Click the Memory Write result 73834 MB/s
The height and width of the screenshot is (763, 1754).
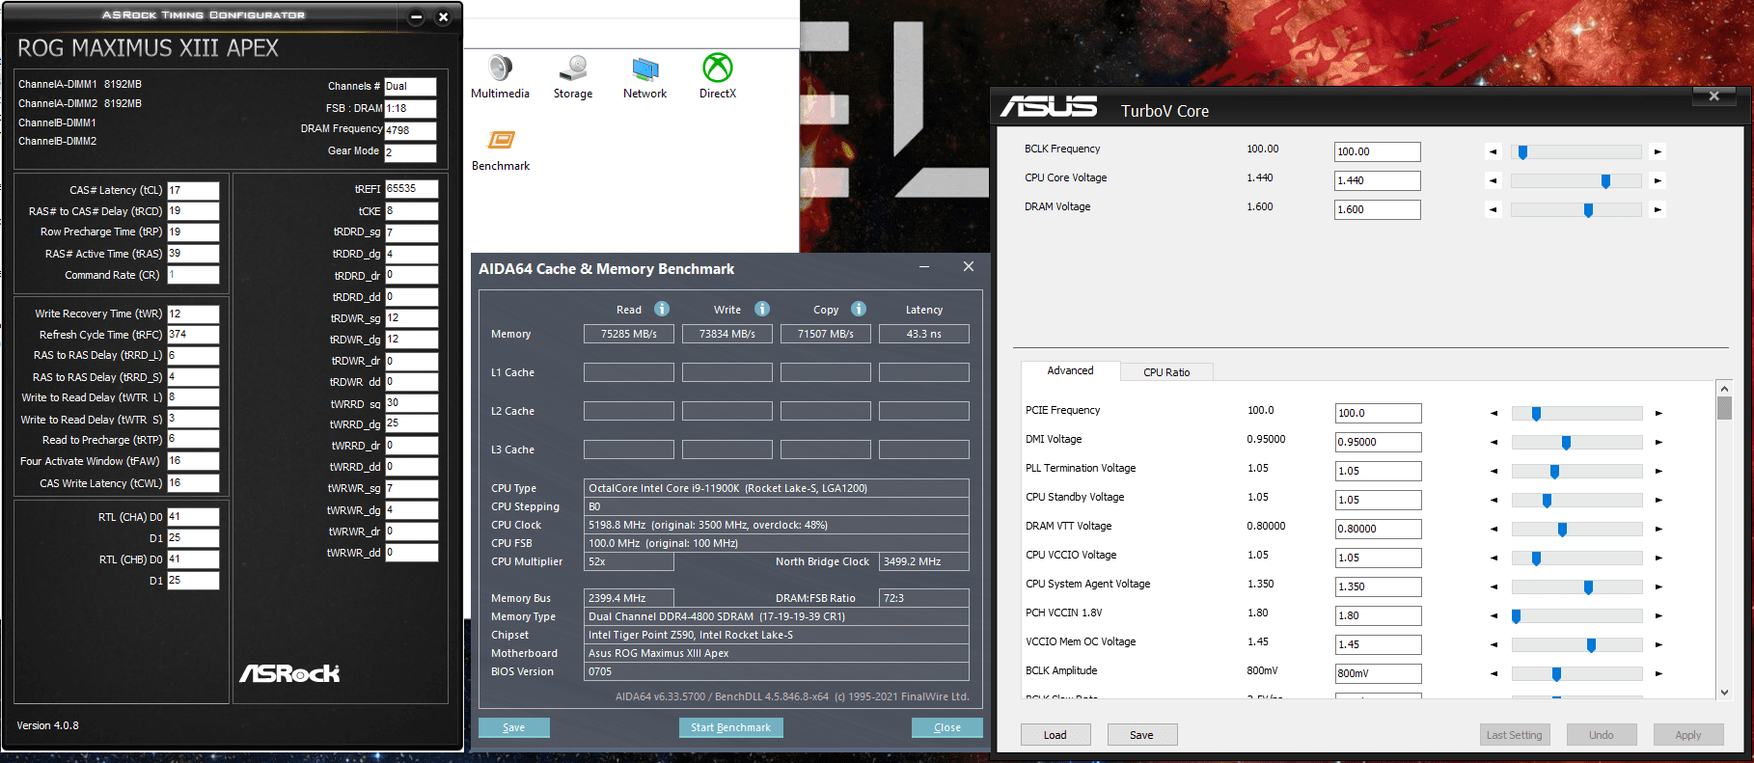727,334
